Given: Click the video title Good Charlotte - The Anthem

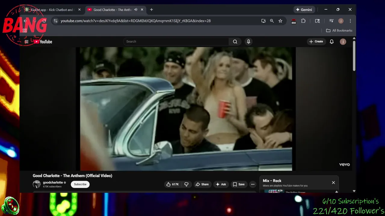Looking at the screenshot, I should click(72, 176).
